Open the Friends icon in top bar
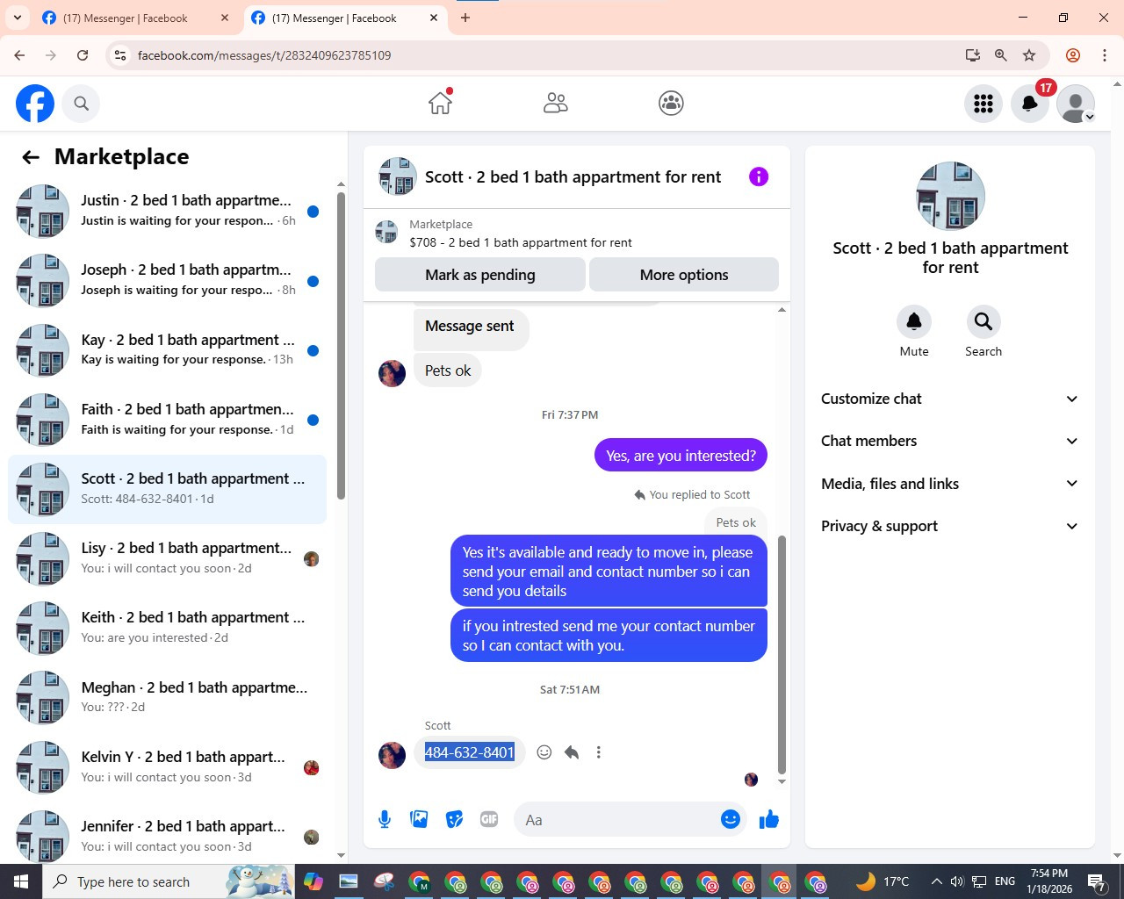The image size is (1124, 899). tap(555, 104)
